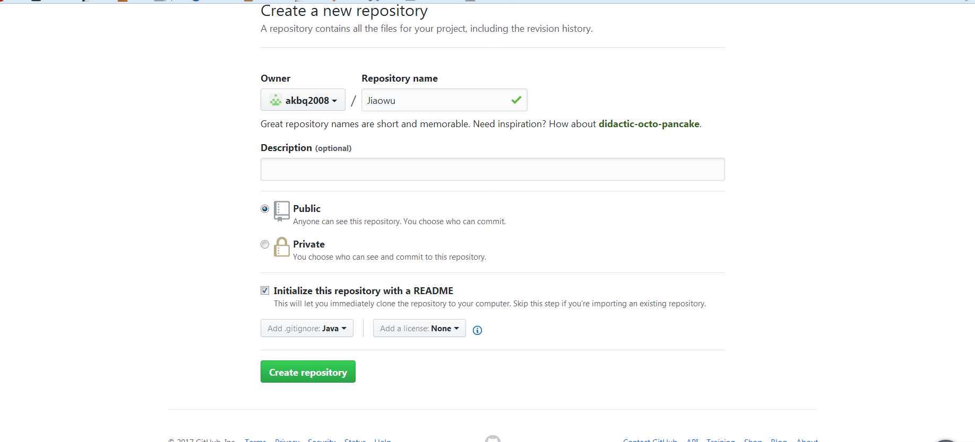975x442 pixels.
Task: Open the Add .gitignore Java dropdown
Action: click(307, 328)
